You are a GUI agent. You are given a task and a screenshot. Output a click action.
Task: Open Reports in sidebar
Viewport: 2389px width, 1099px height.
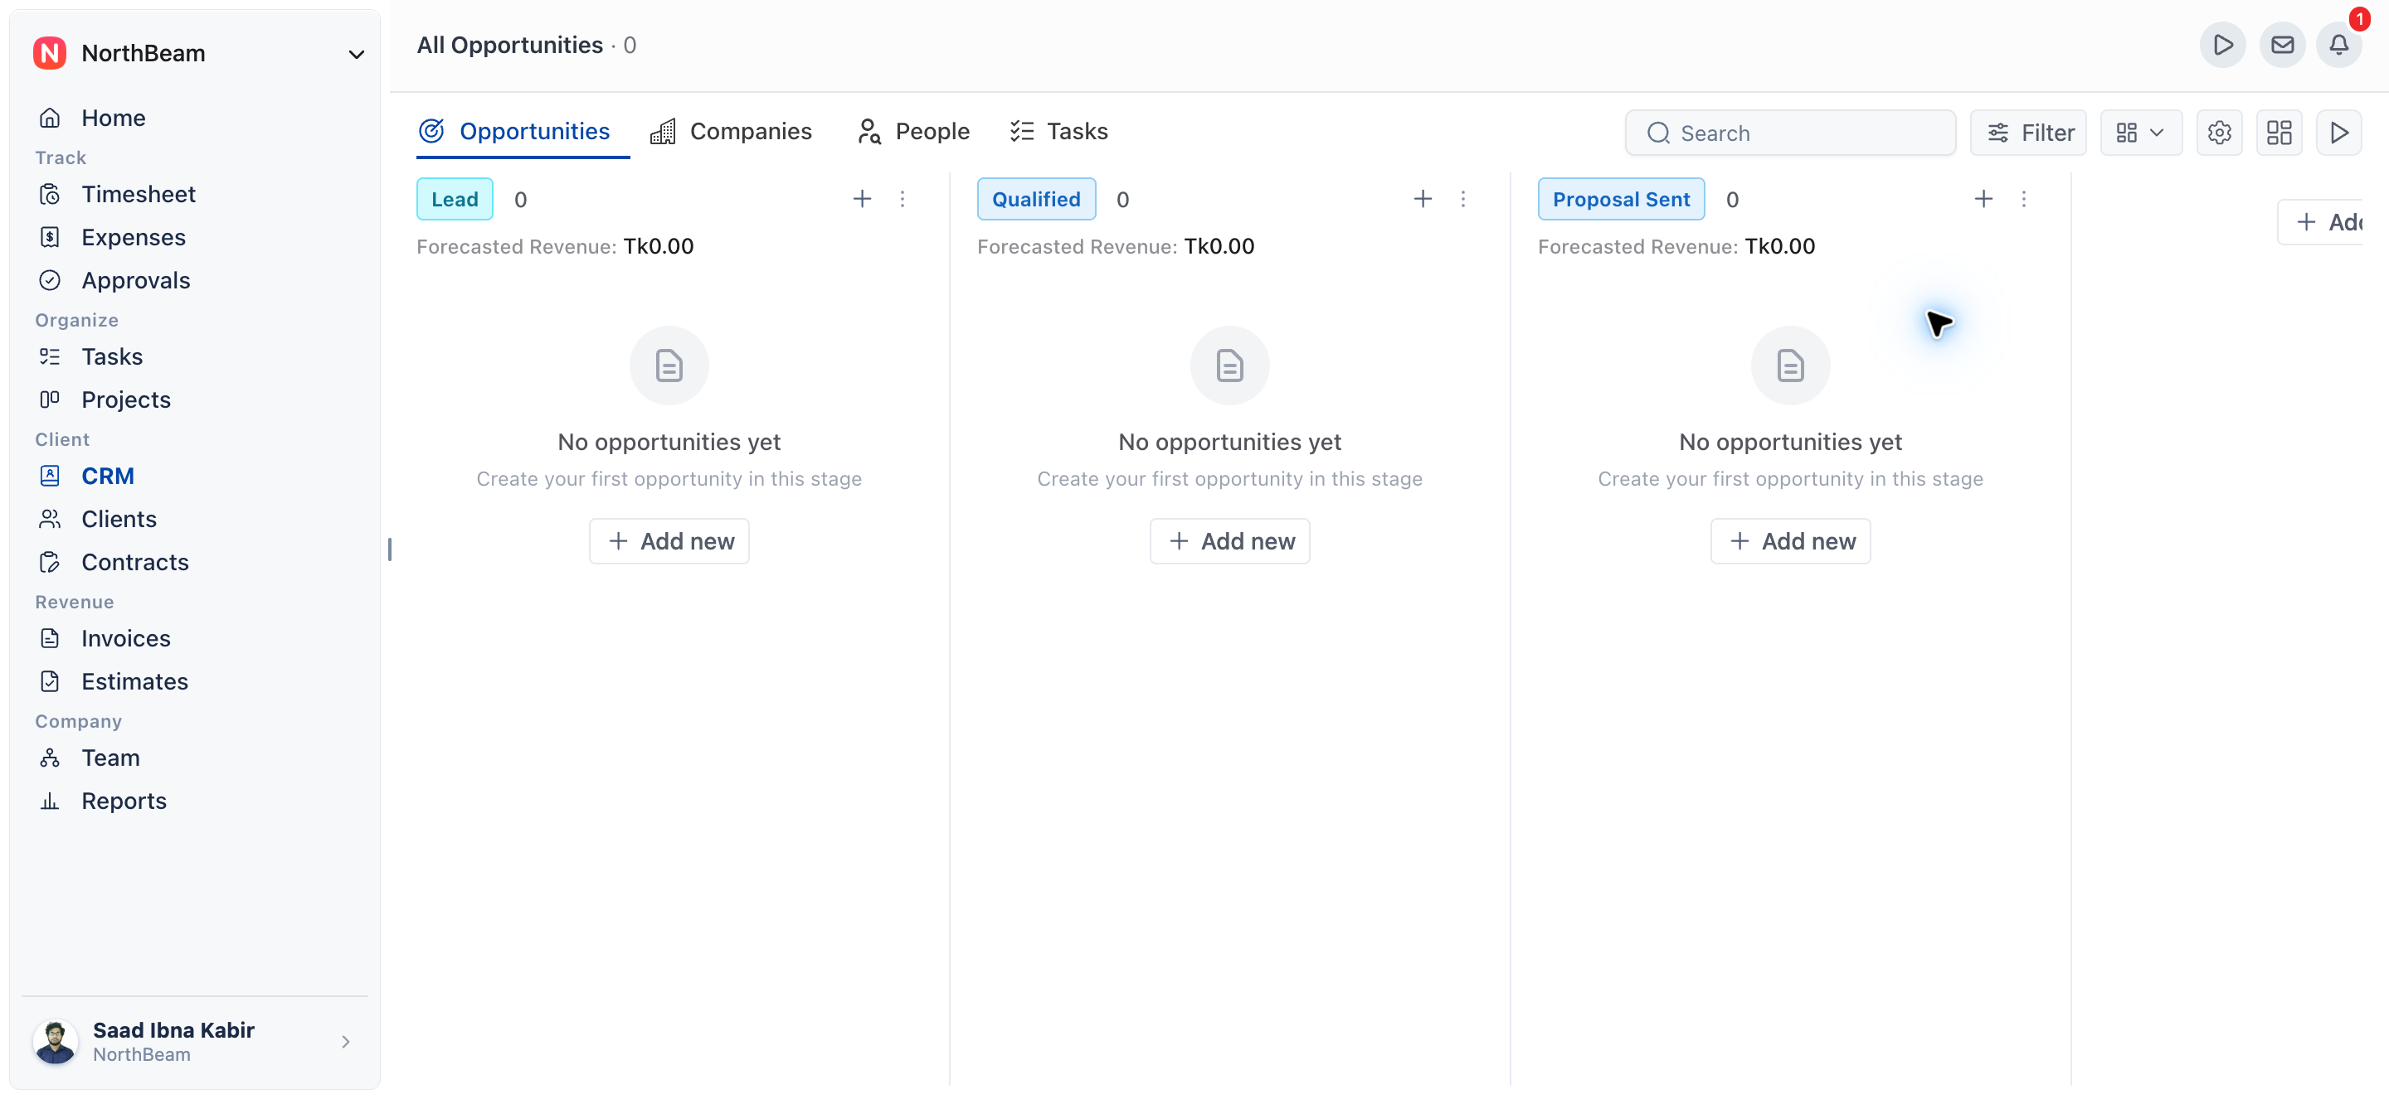(x=124, y=801)
